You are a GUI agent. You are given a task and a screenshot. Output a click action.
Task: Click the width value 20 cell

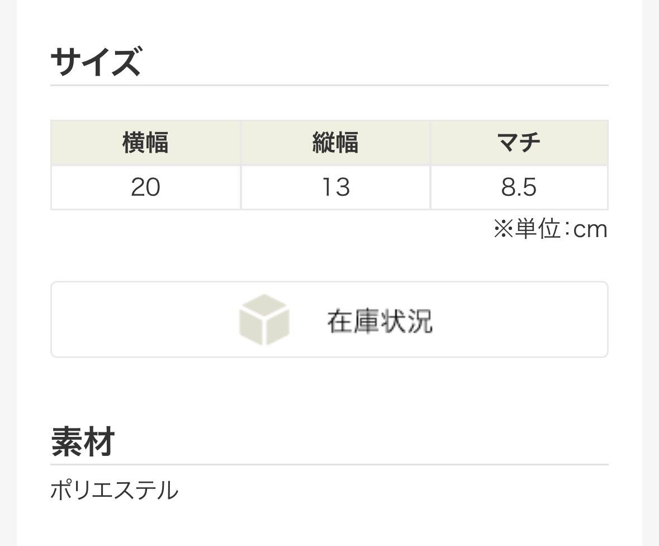(x=145, y=187)
